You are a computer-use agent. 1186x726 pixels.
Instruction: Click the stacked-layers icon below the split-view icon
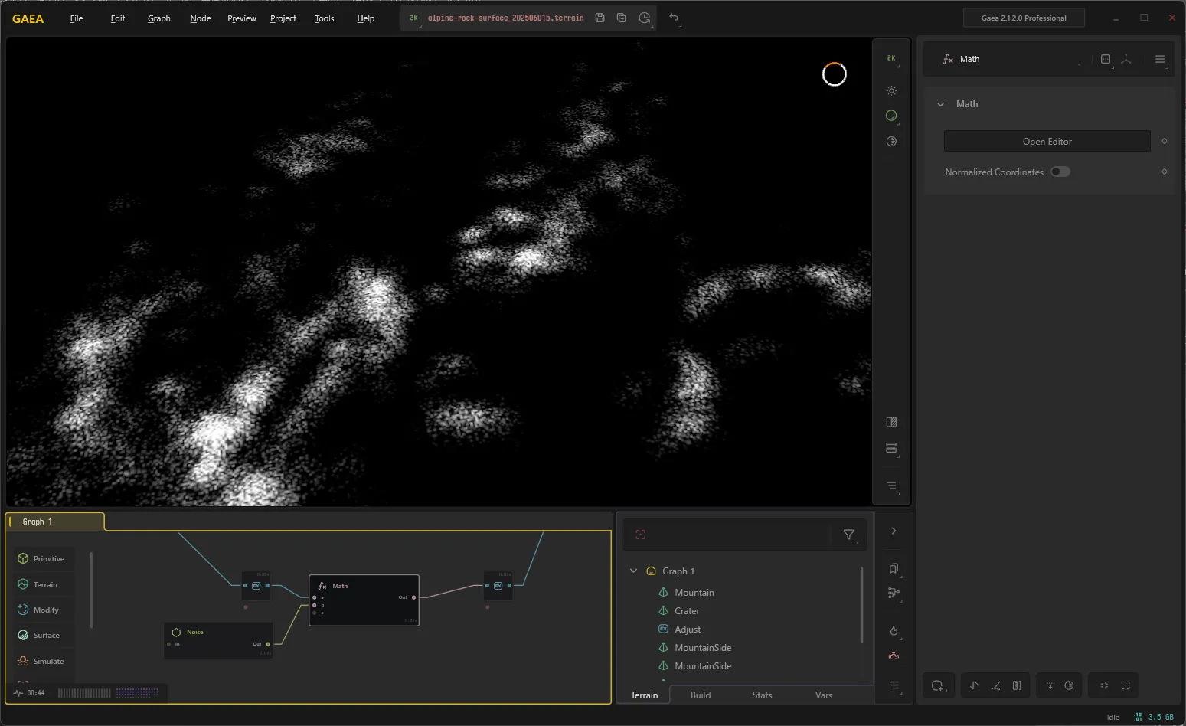pyautogui.click(x=891, y=448)
